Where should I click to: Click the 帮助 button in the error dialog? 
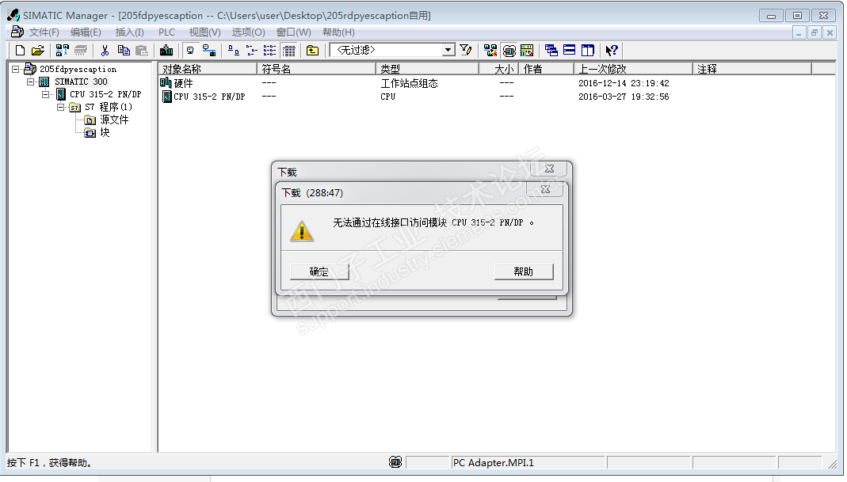[x=524, y=271]
